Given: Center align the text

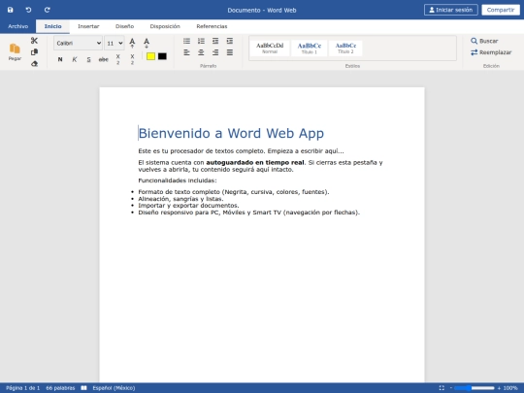Looking at the screenshot, I should coord(201,52).
